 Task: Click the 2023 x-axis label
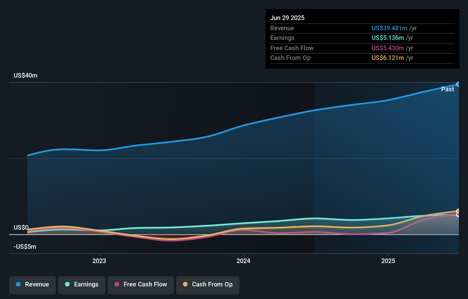pyautogui.click(x=99, y=261)
